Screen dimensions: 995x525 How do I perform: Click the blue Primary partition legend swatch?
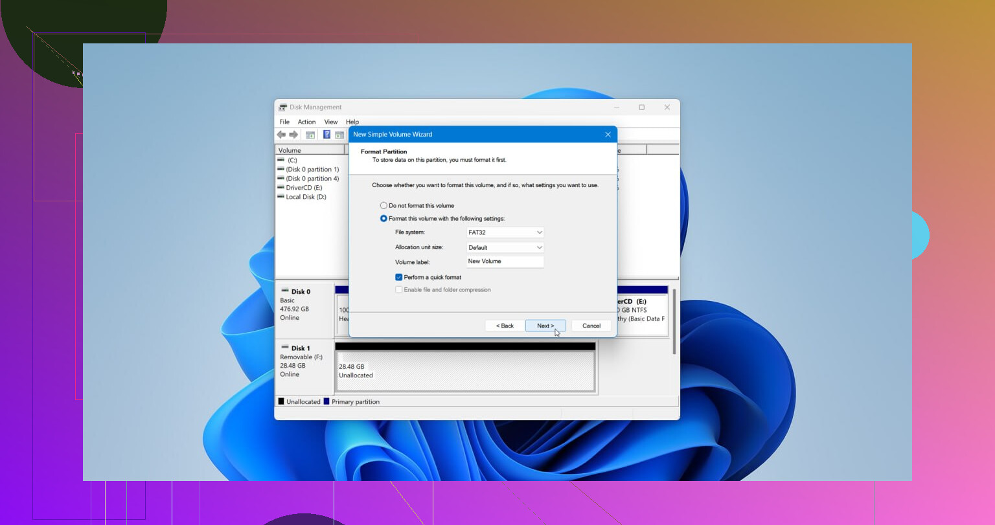[326, 401]
